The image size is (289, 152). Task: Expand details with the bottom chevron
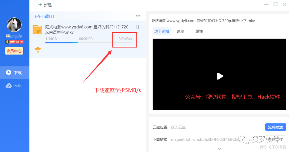[219, 149]
